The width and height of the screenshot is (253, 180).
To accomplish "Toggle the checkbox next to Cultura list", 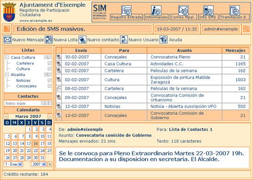I will [50, 69].
